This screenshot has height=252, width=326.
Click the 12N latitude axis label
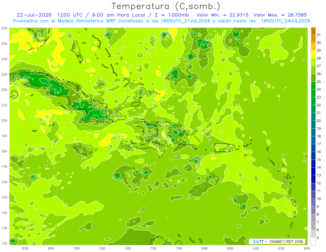(4, 243)
